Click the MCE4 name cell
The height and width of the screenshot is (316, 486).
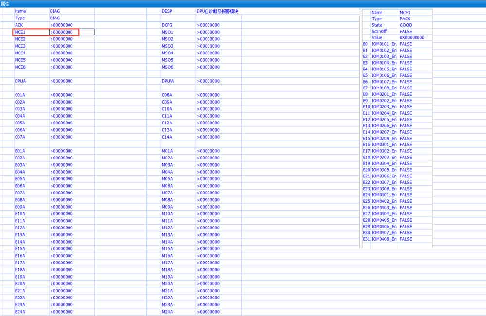[x=20, y=53]
